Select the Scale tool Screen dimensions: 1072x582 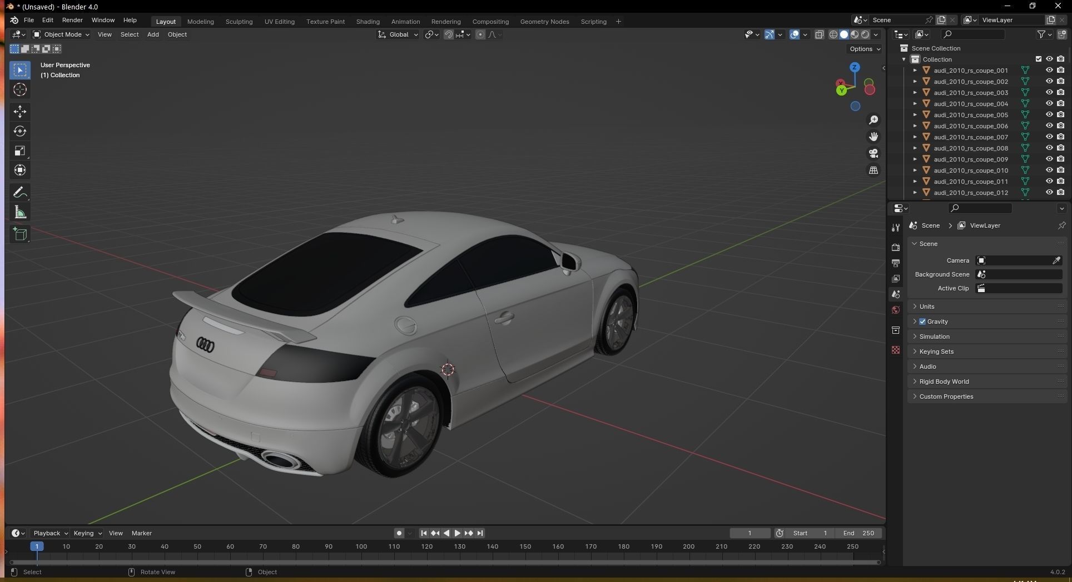pos(20,151)
